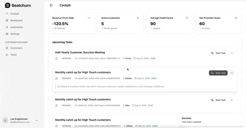Viewport: 246px width, 128px height.
Task: Click the Success toast notification
Action: click(x=212, y=120)
